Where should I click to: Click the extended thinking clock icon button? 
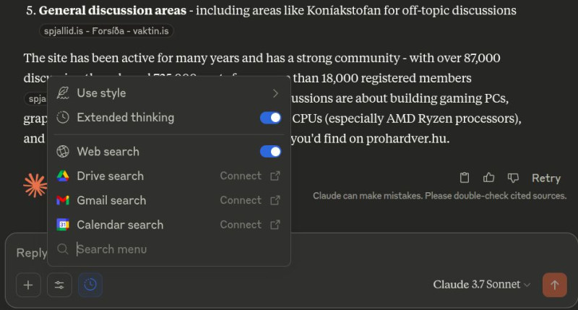coord(90,285)
